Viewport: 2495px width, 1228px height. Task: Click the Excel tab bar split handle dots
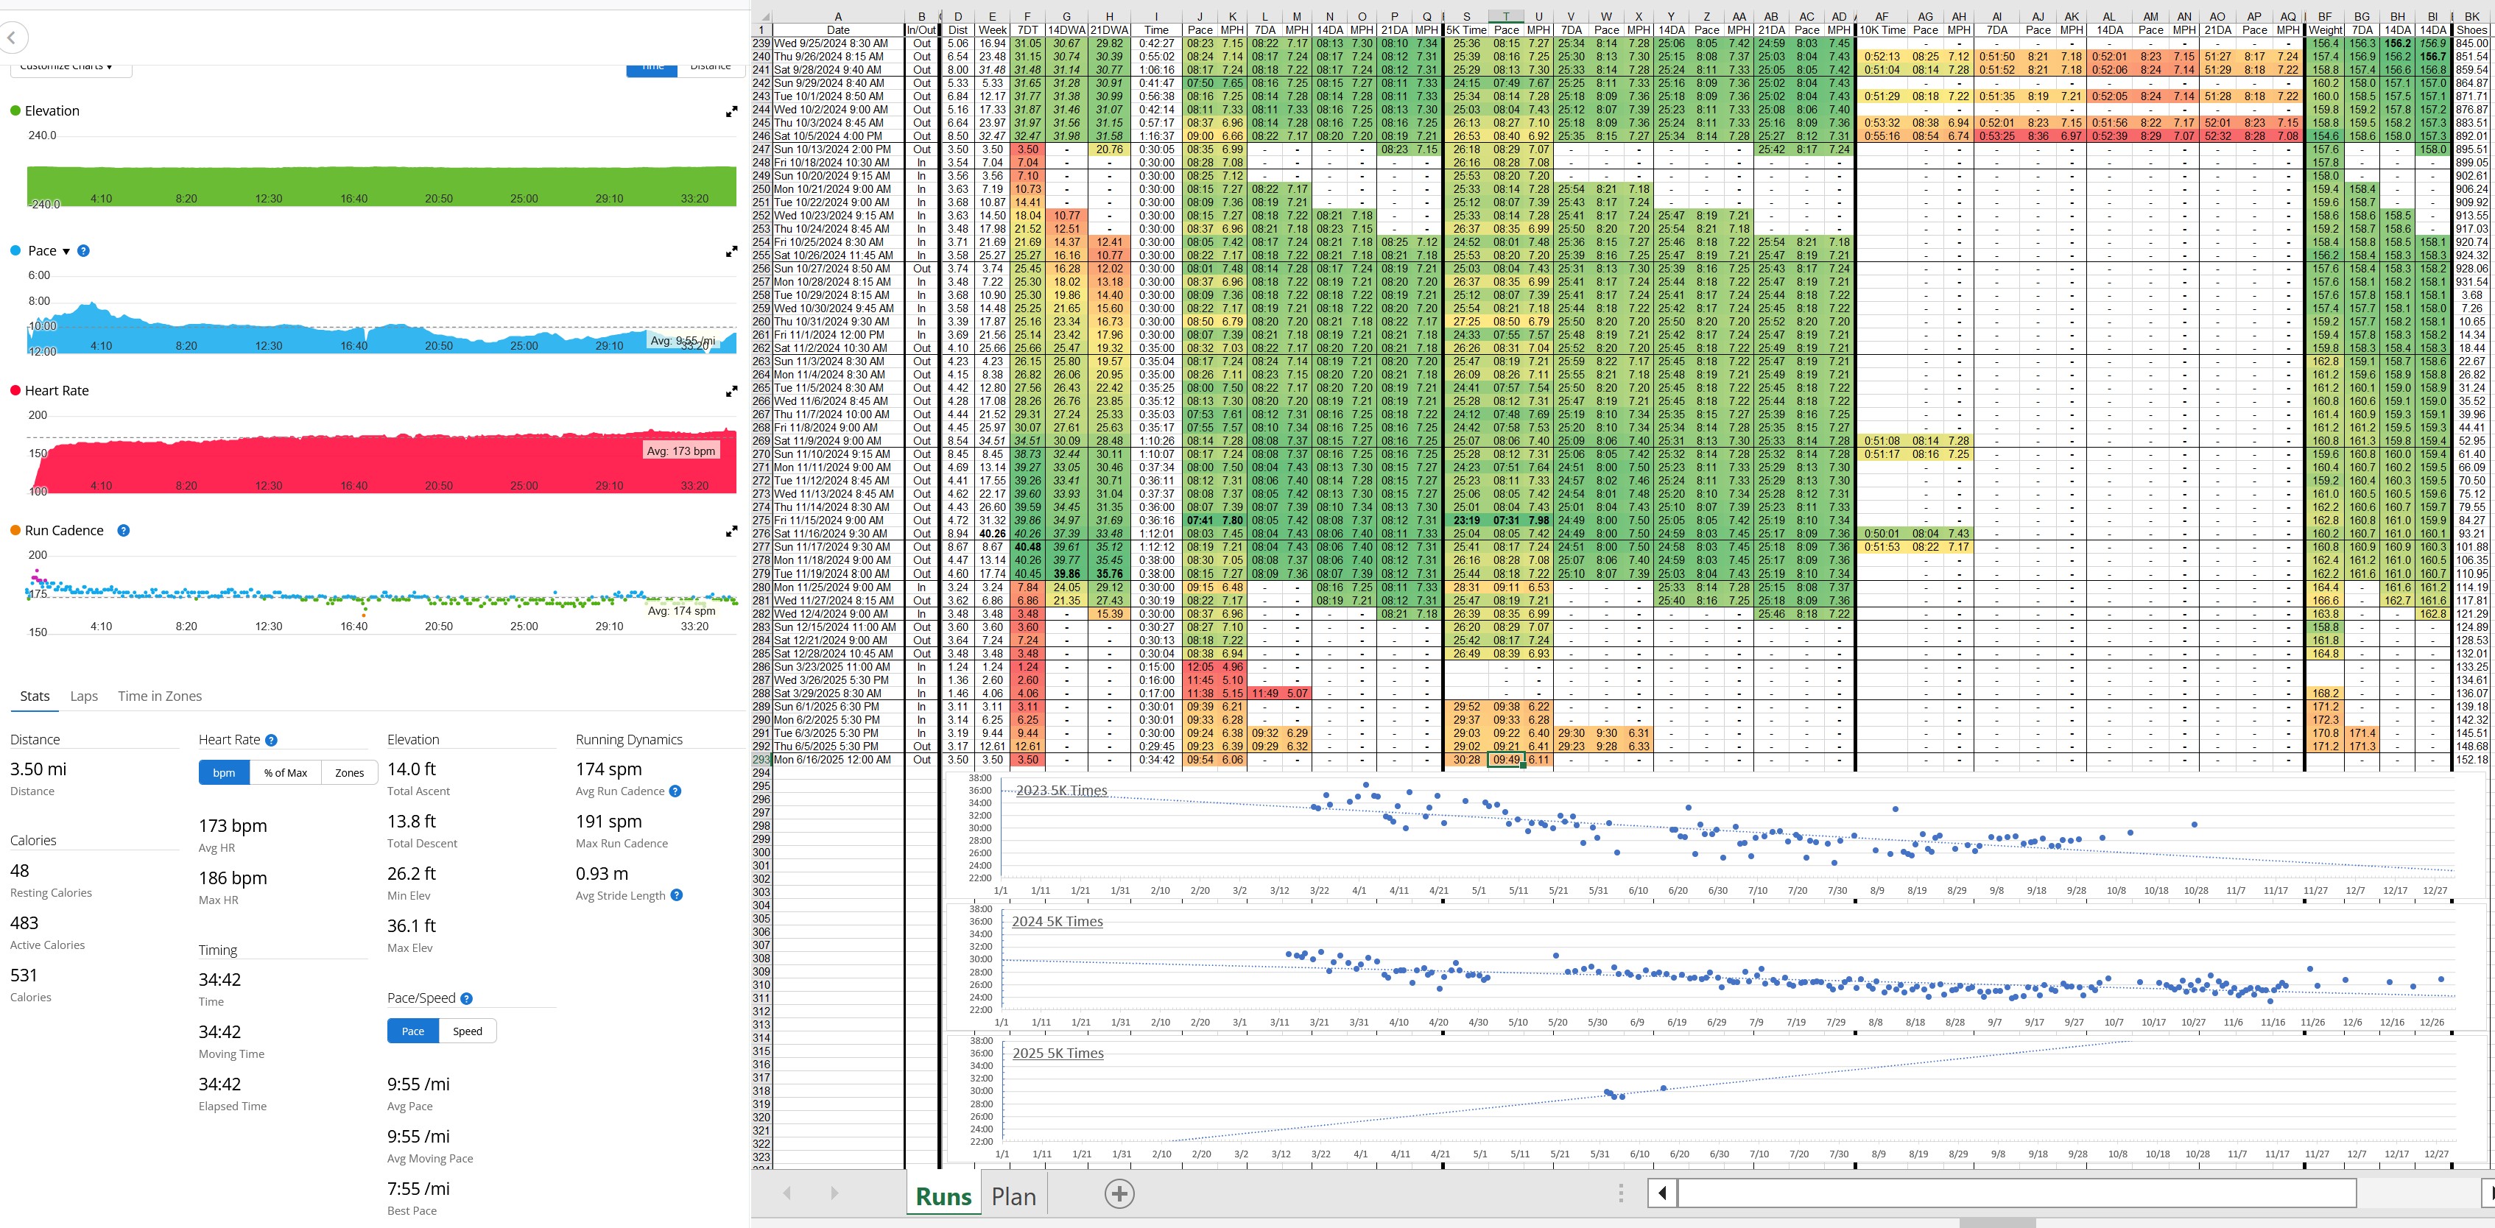pyautogui.click(x=1622, y=1193)
